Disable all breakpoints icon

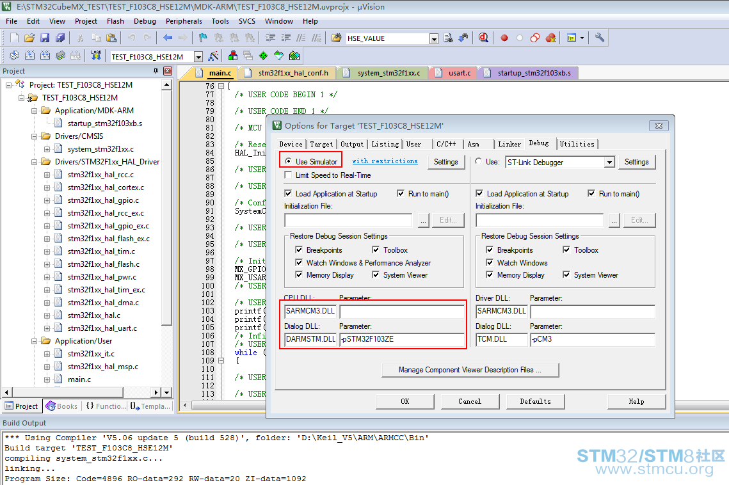(535, 38)
